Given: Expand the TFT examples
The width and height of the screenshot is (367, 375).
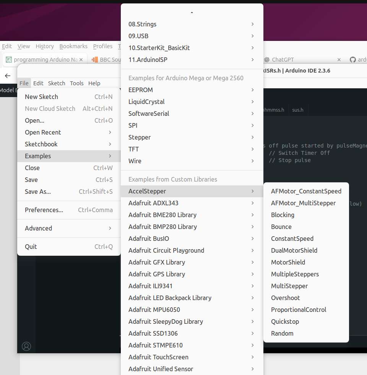Looking at the screenshot, I should point(192,149).
